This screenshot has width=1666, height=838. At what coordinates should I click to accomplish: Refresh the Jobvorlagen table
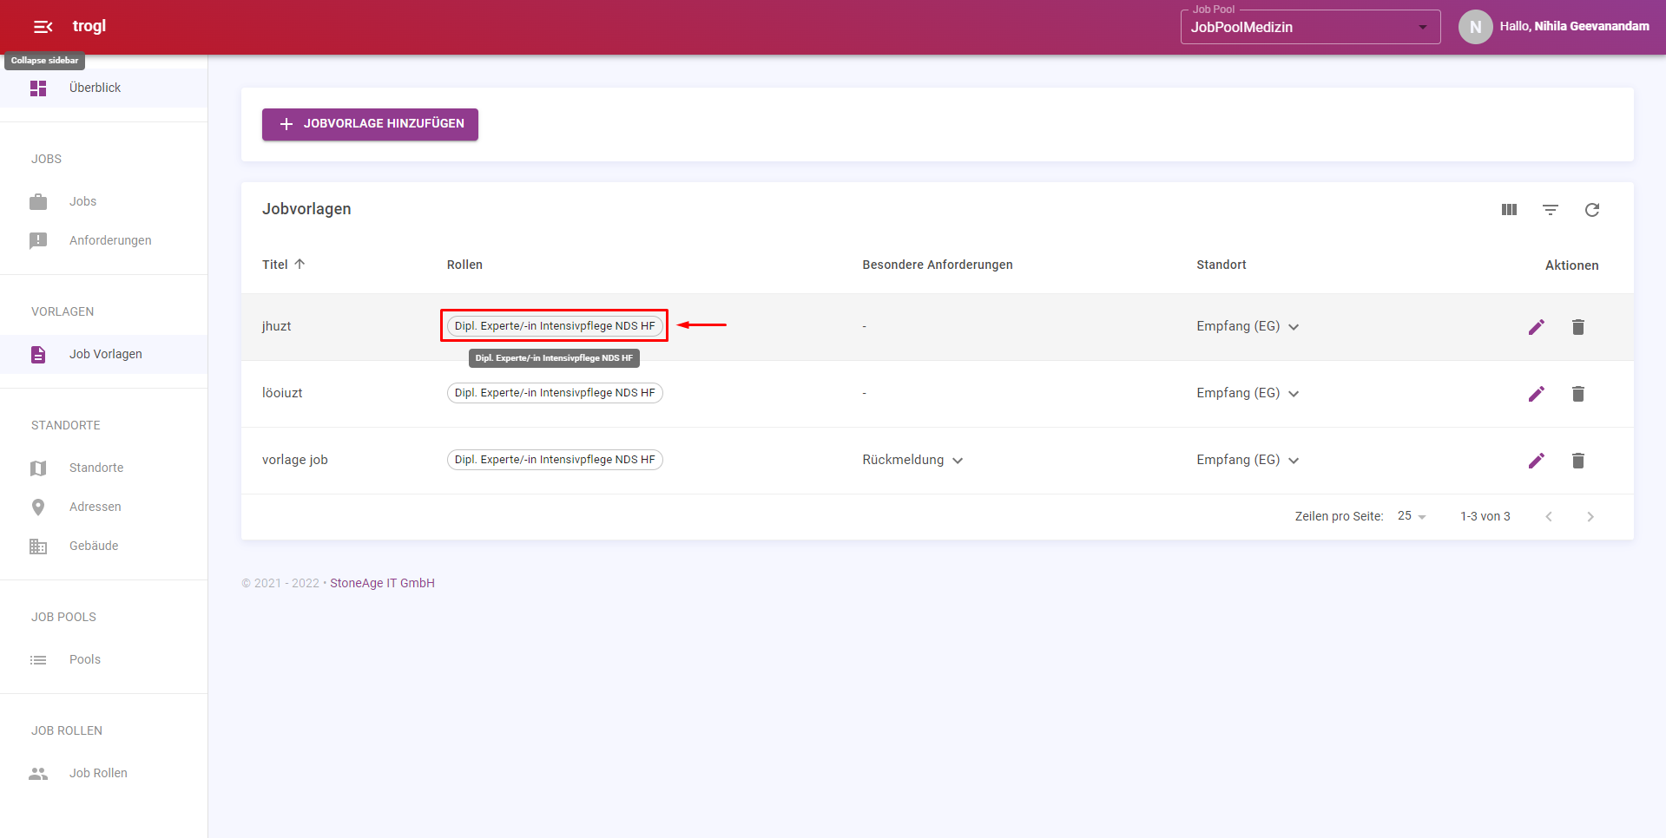click(1592, 210)
